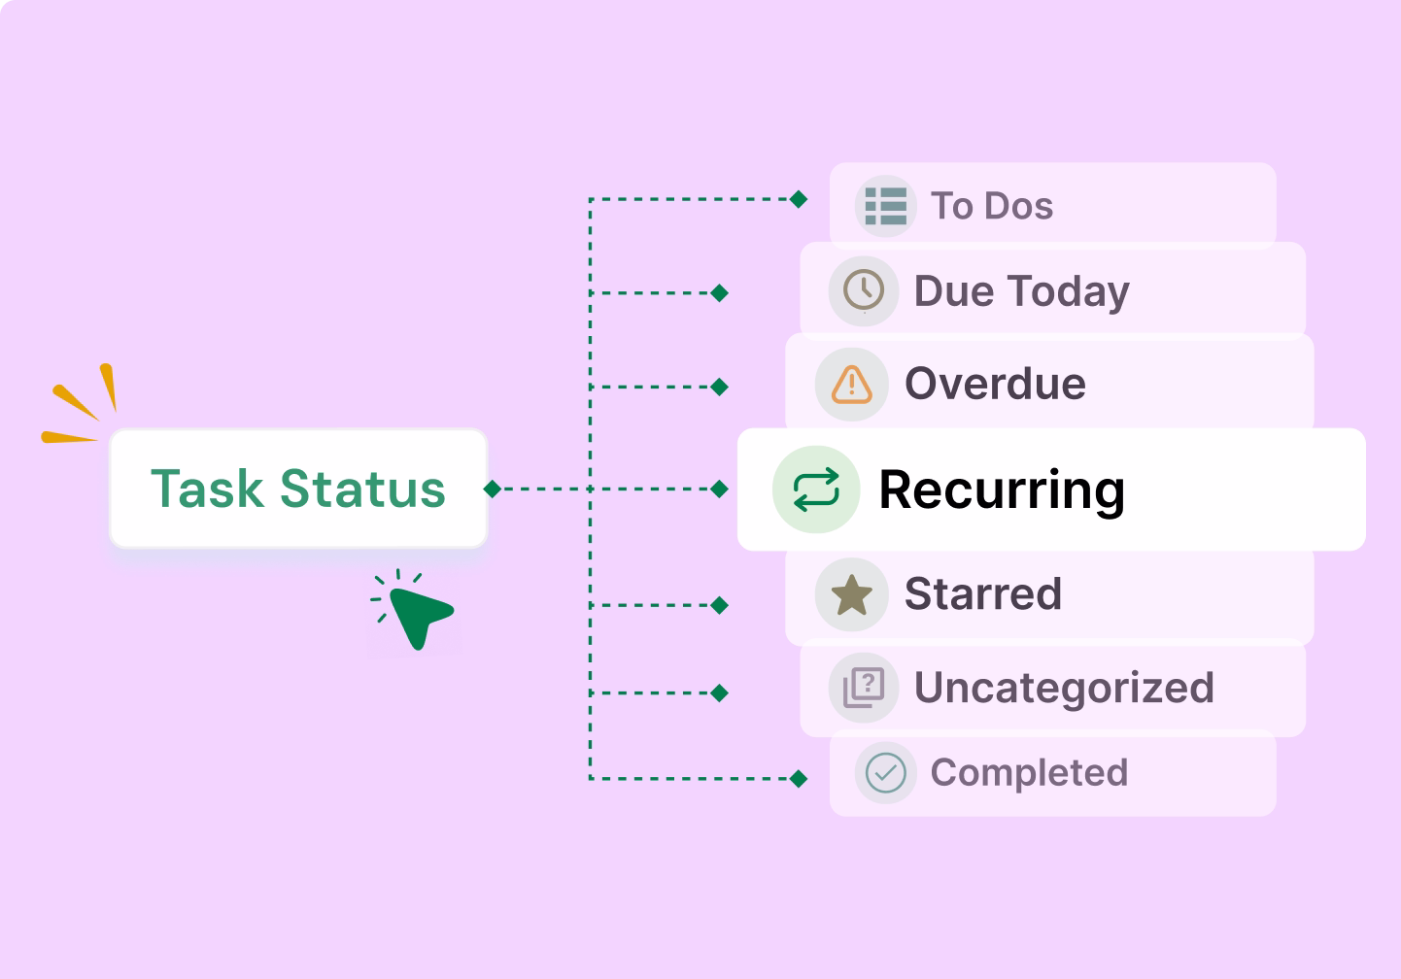
Task: Pick the Uncategorized status label
Action: 1064,688
